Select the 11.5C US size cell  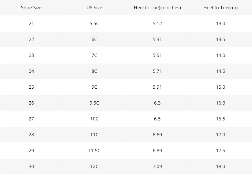pyautogui.click(x=94, y=150)
